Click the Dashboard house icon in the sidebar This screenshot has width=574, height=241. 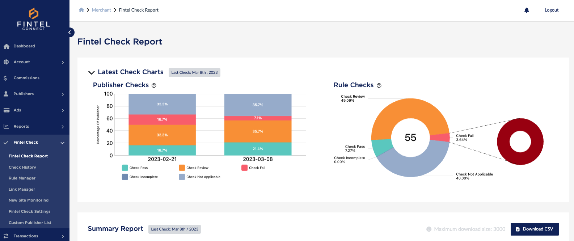[x=6, y=46]
